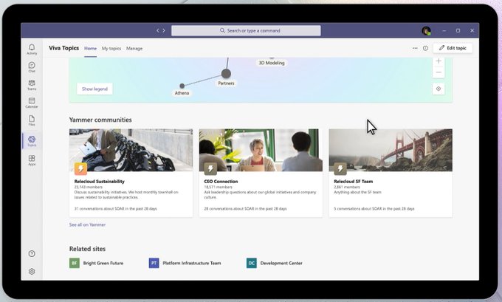Select the 3D Modeling node label

[272, 63]
